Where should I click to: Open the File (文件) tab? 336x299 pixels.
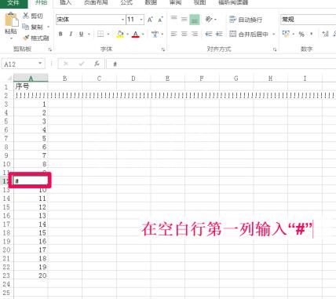[13, 3]
